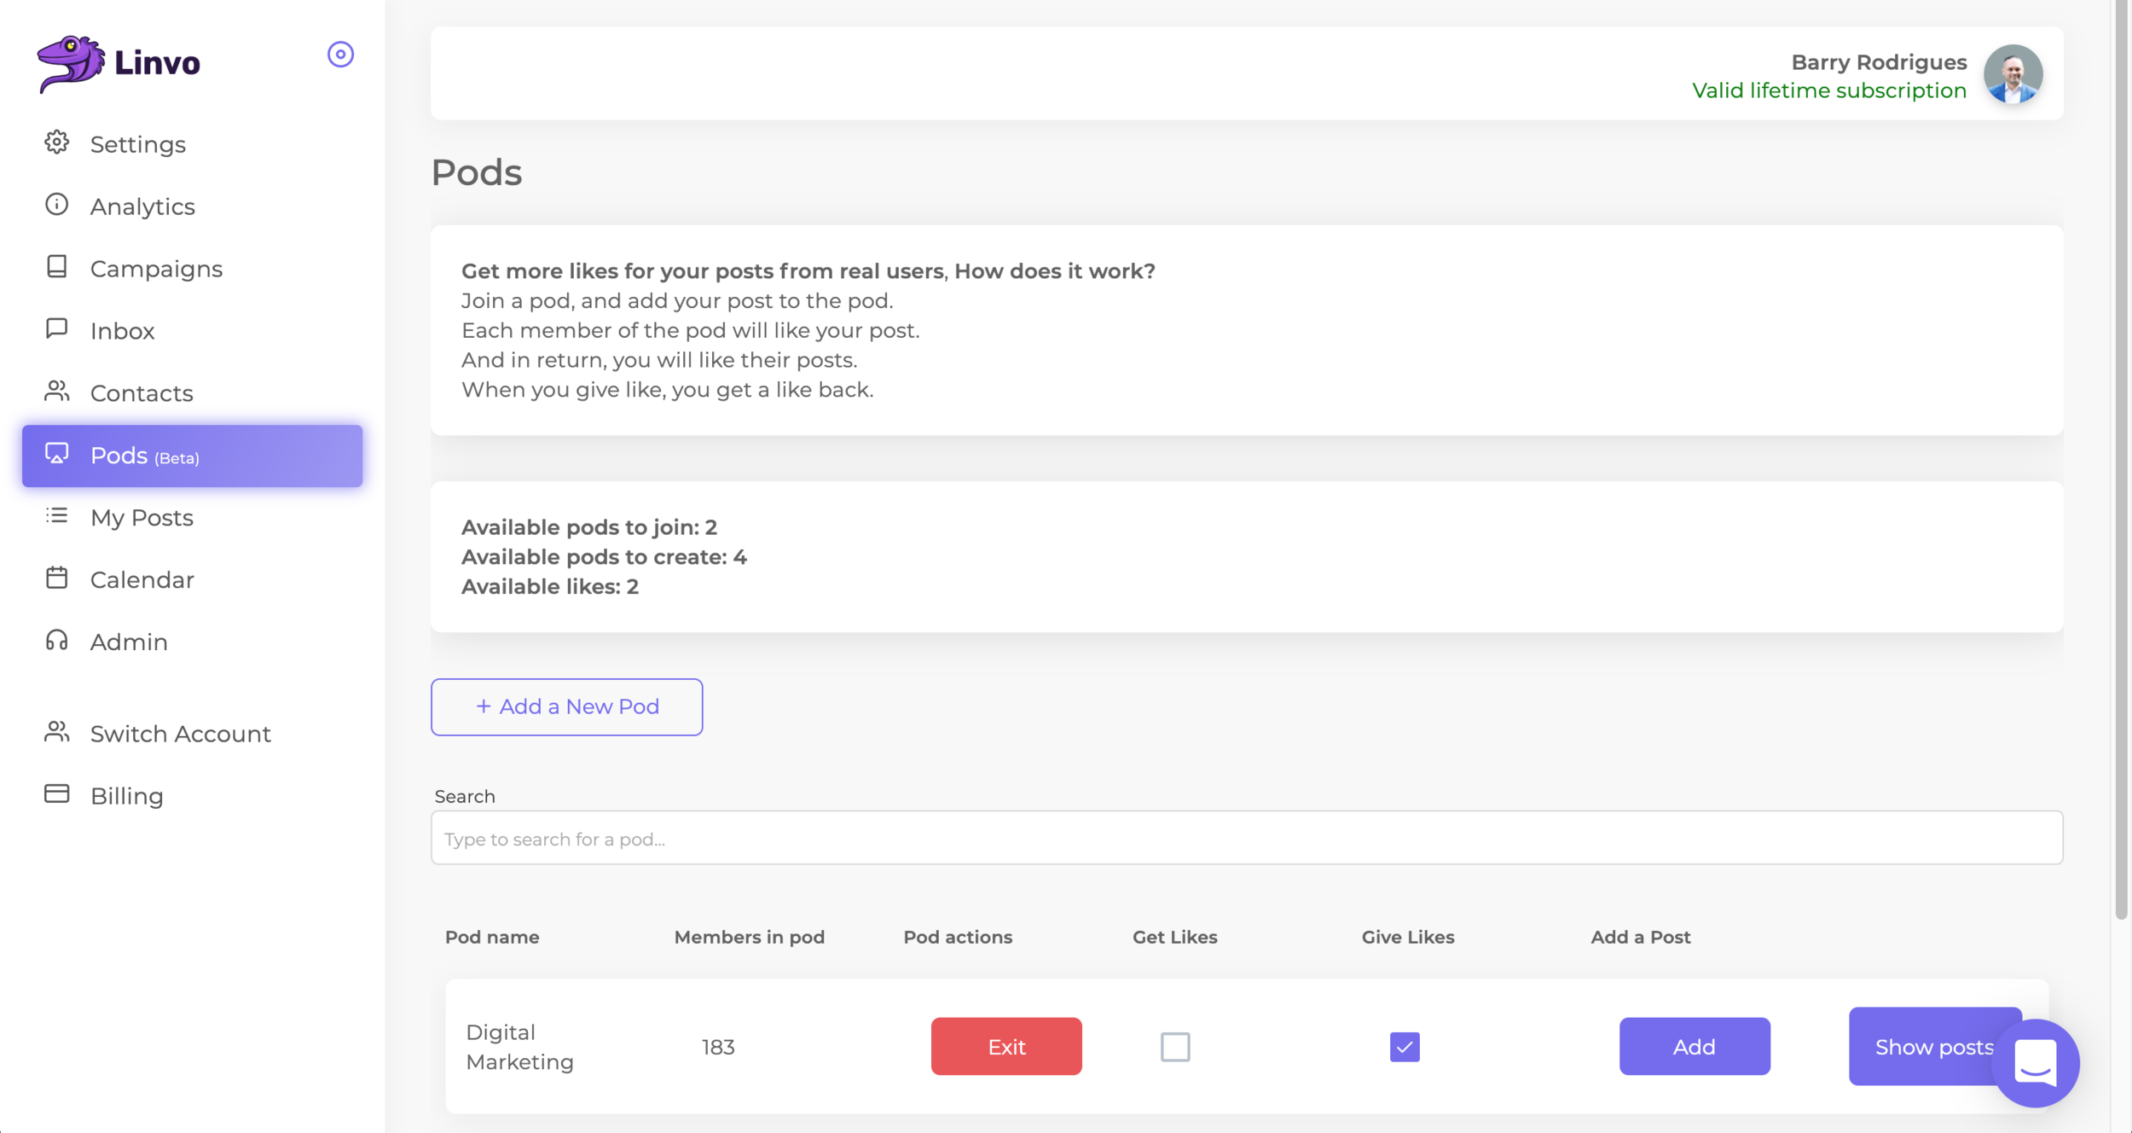Viewport: 2132px width, 1133px height.
Task: Select Switch Account in the sidebar
Action: coord(180,734)
